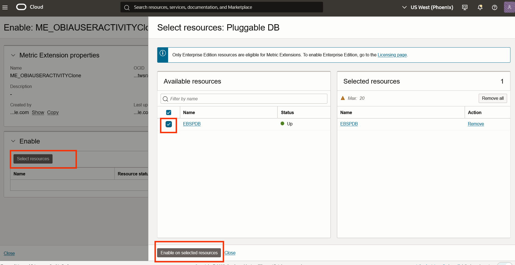The width and height of the screenshot is (515, 265).
Task: Collapse the Metric Extension properties section
Action: (x=13, y=55)
